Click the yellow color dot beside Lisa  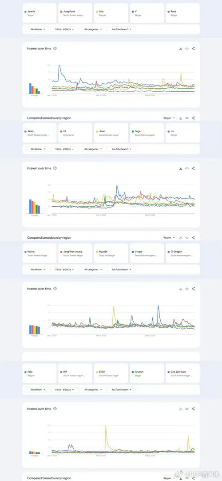tap(97, 11)
